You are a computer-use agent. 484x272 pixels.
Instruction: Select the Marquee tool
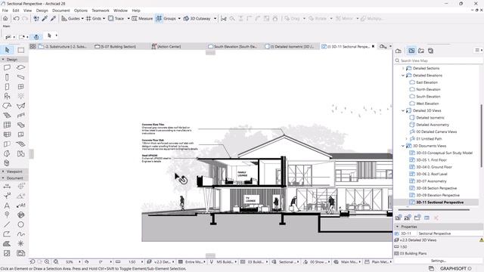click(x=20, y=50)
